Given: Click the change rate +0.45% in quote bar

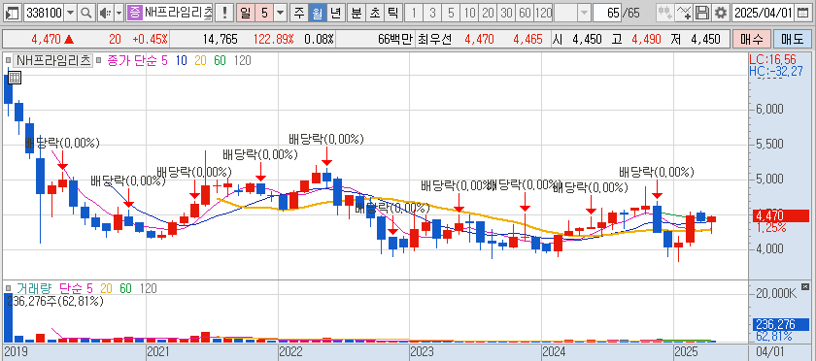Looking at the screenshot, I should tap(150, 39).
